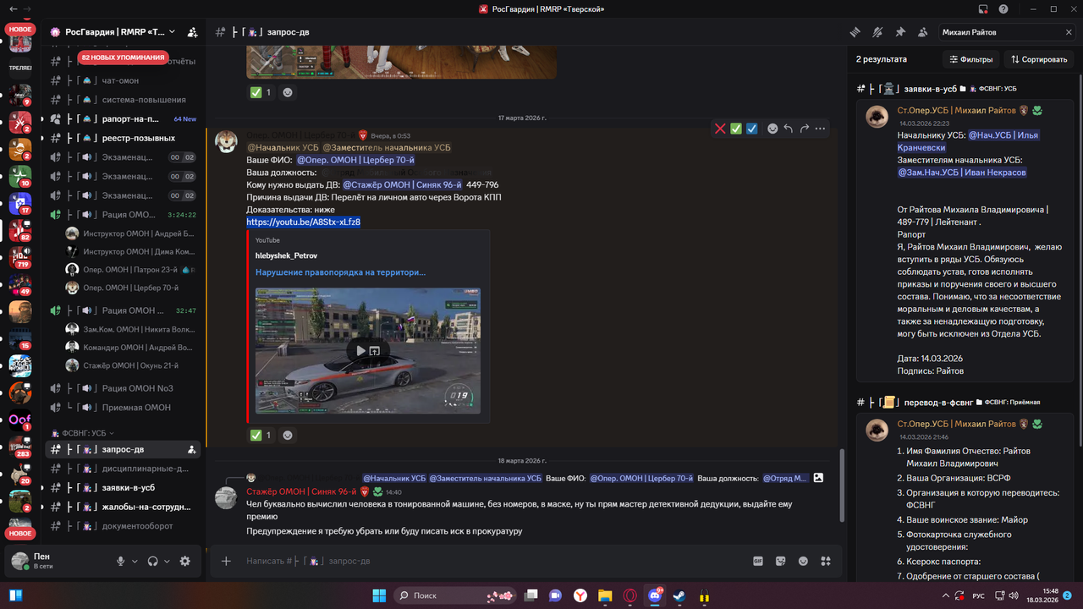The image size is (1083, 609).
Task: Open the Threads icon in channel header
Action: pos(855,32)
